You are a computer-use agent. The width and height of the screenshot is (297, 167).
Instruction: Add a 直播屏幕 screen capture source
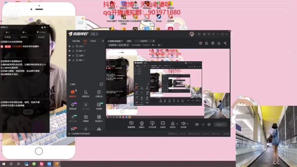pos(131,125)
